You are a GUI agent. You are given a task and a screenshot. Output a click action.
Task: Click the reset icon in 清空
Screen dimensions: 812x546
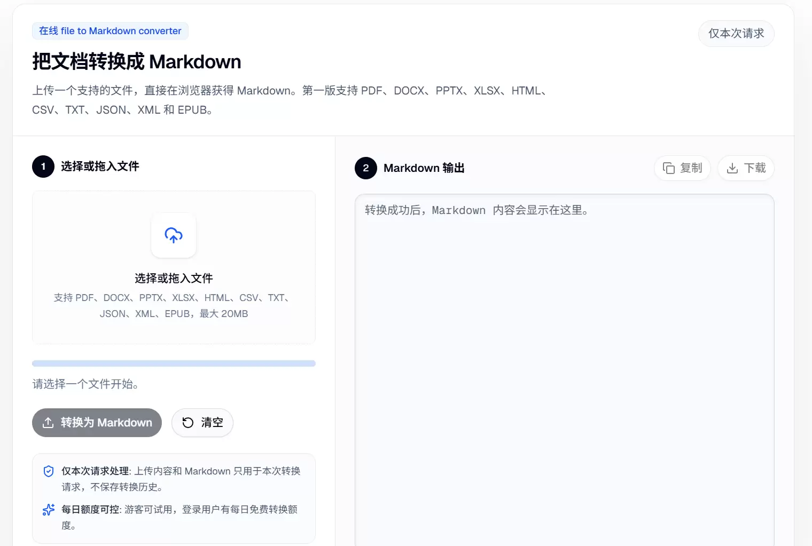(188, 423)
